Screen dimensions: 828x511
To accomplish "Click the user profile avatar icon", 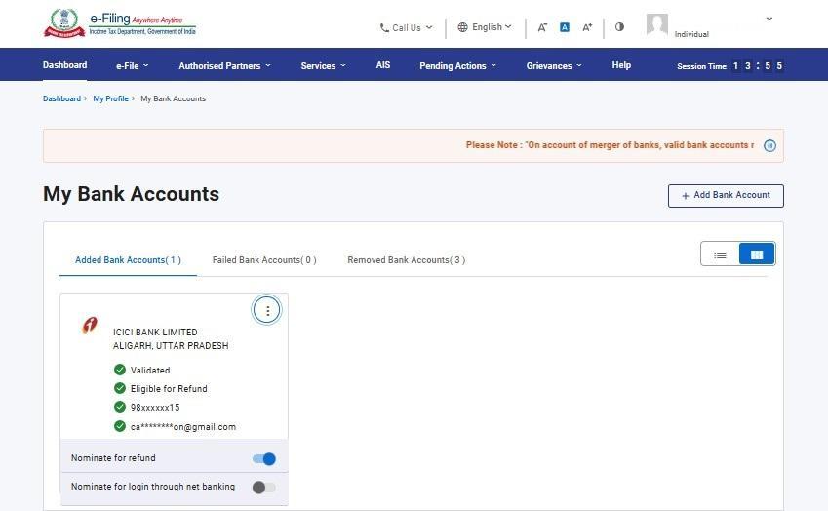I will point(657,25).
